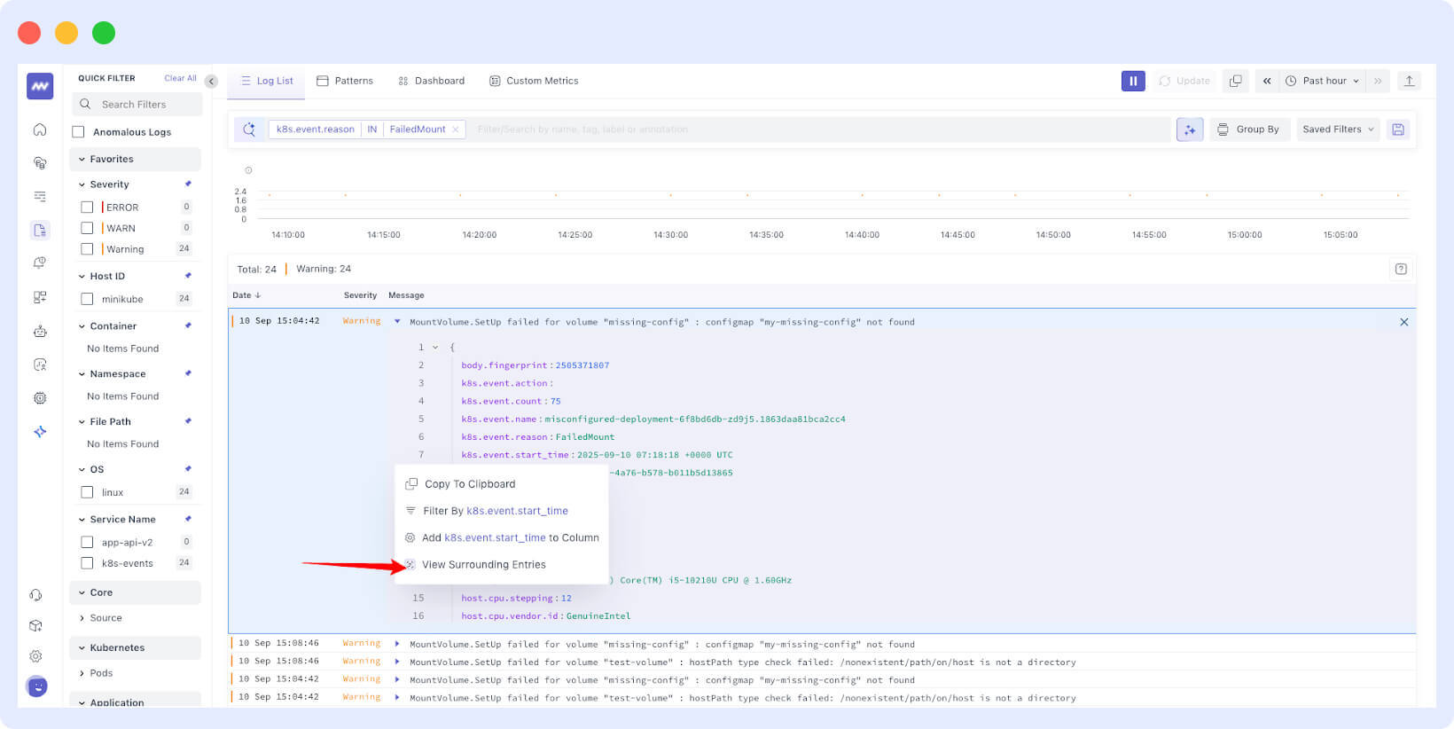Viewport: 1454px width, 729px height.
Task: Click the Group By button
Action: coord(1248,129)
